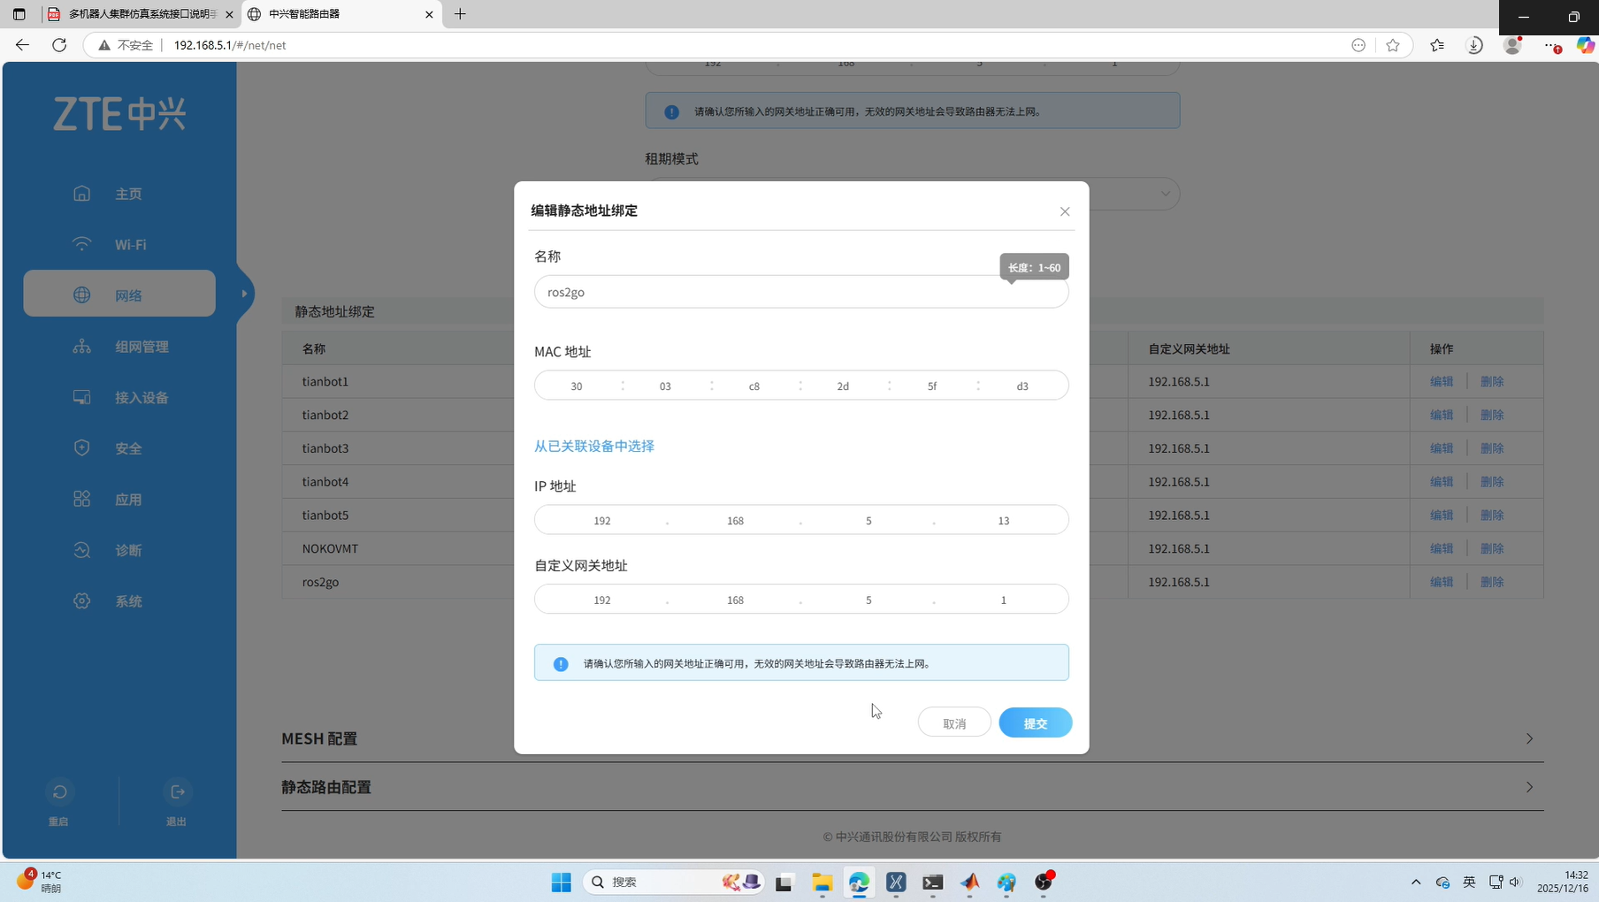
Task: Click 从已关联设备中选择 link
Action: pyautogui.click(x=594, y=447)
